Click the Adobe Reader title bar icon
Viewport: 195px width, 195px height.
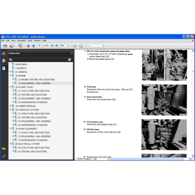pos(2,37)
